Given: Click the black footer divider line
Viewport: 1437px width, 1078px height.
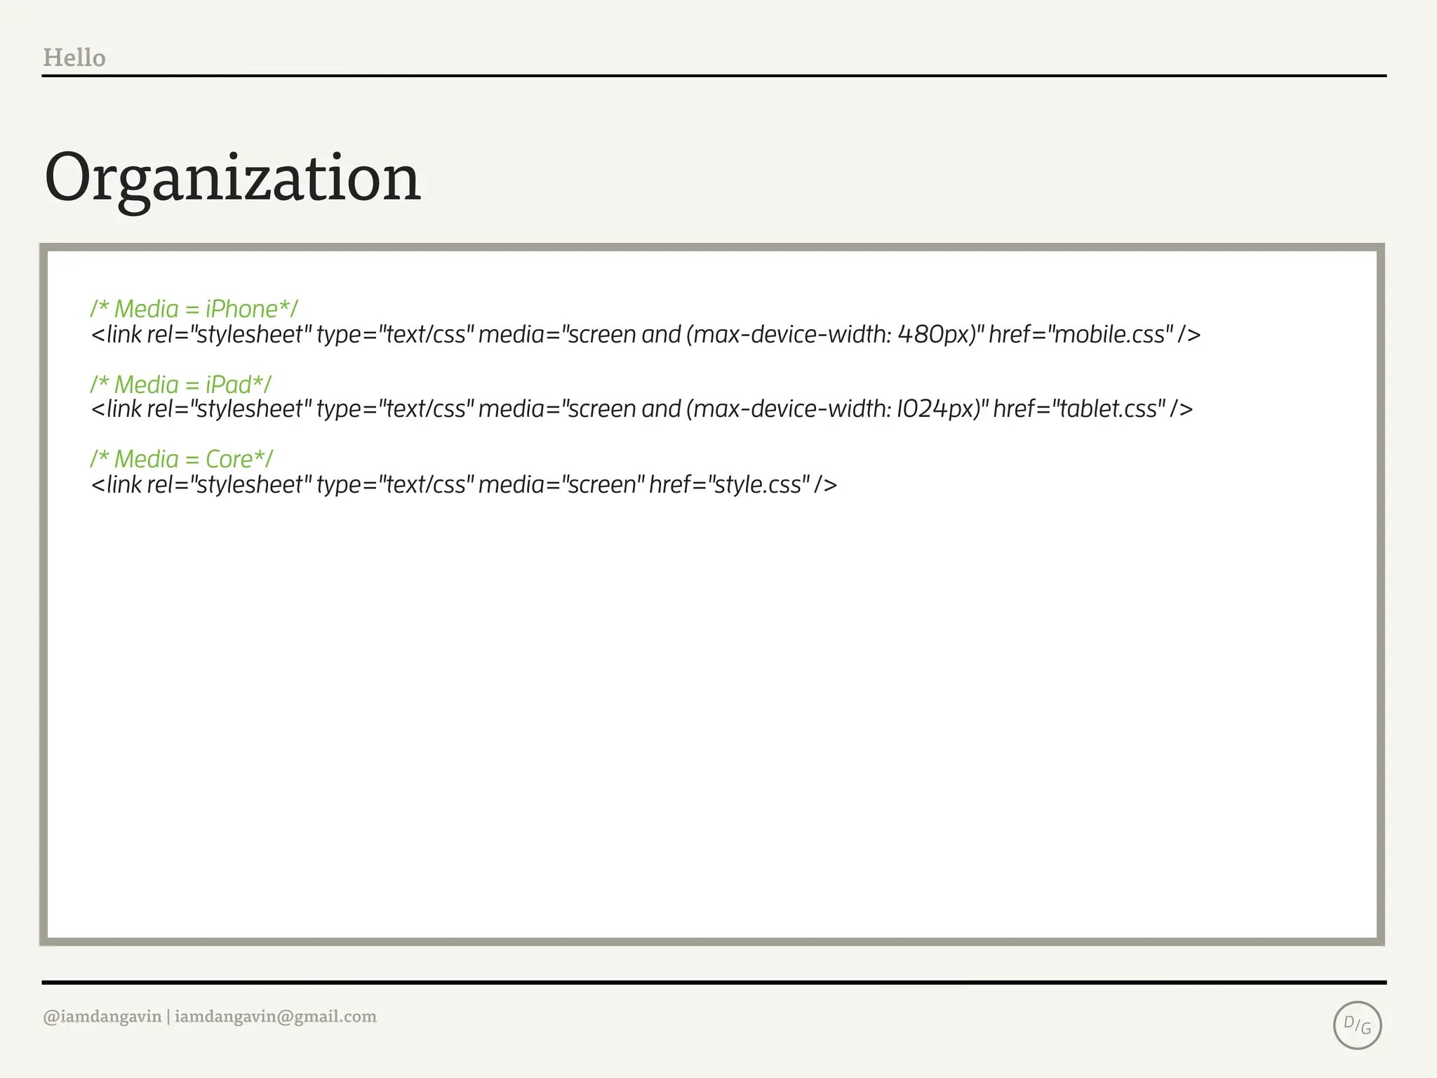Looking at the screenshot, I should pos(714,983).
